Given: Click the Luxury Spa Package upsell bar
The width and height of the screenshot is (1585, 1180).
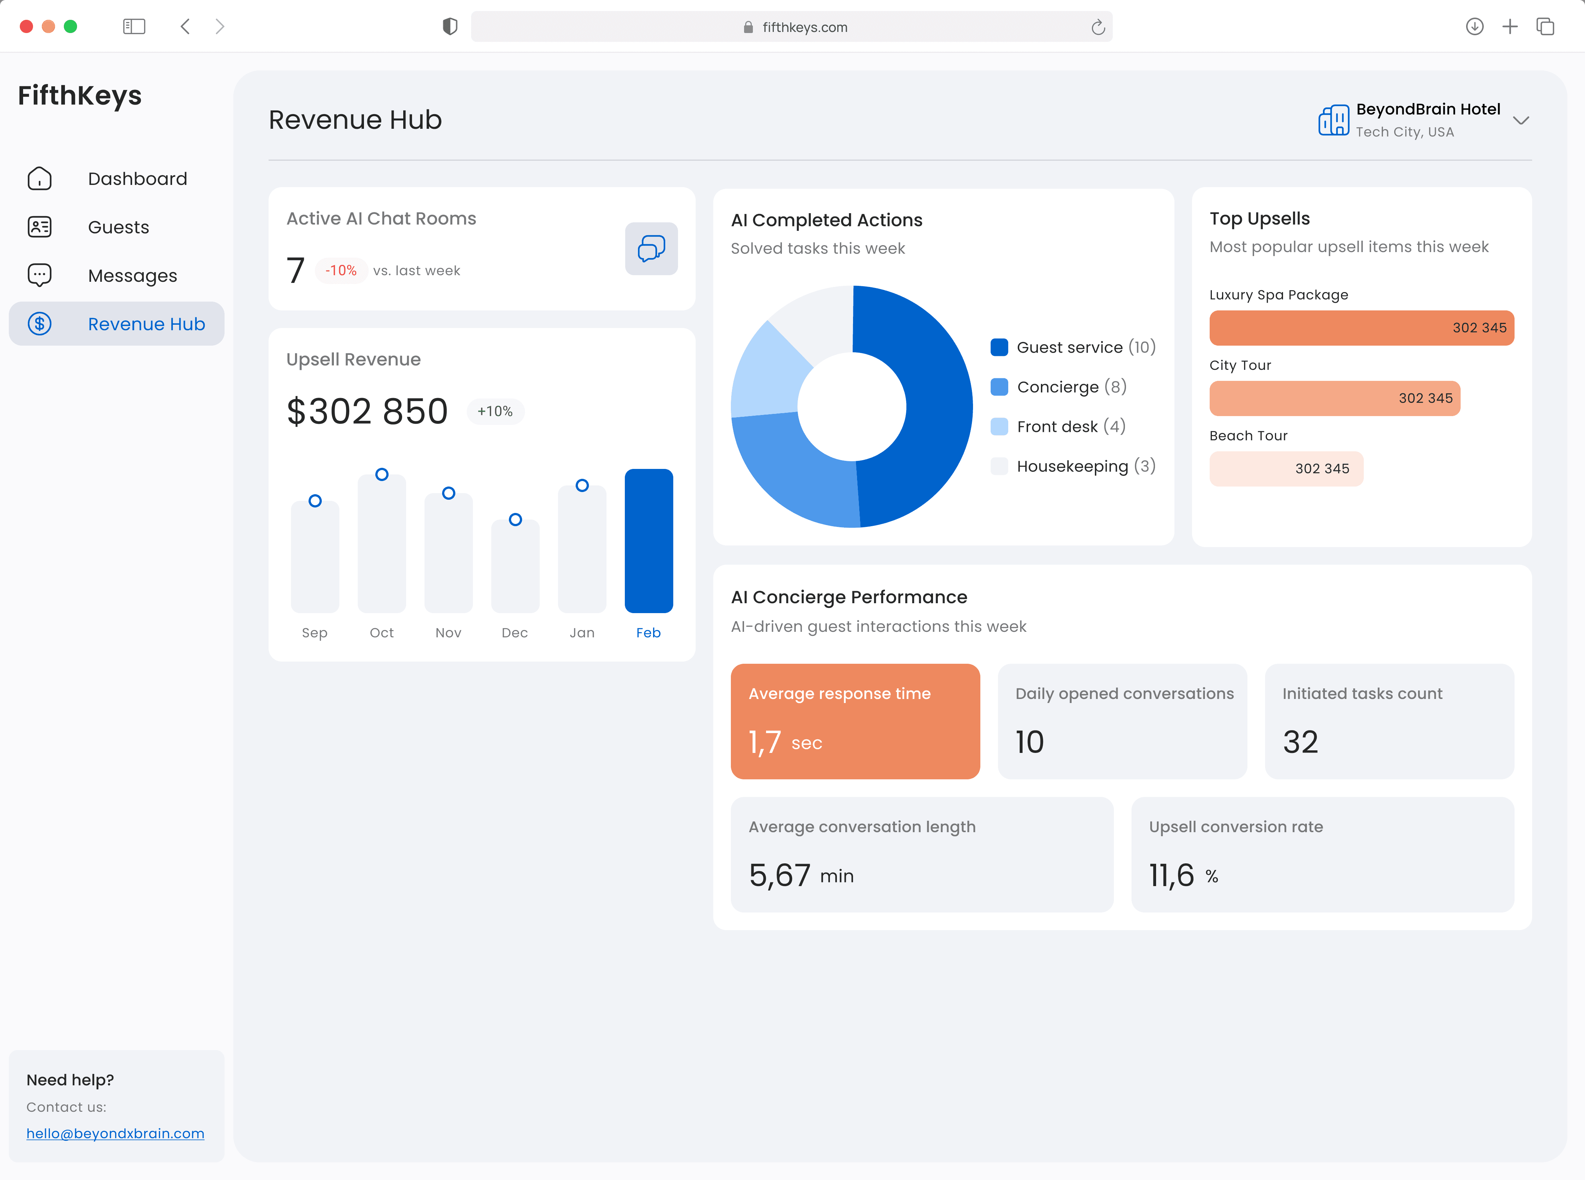Looking at the screenshot, I should pyautogui.click(x=1362, y=328).
